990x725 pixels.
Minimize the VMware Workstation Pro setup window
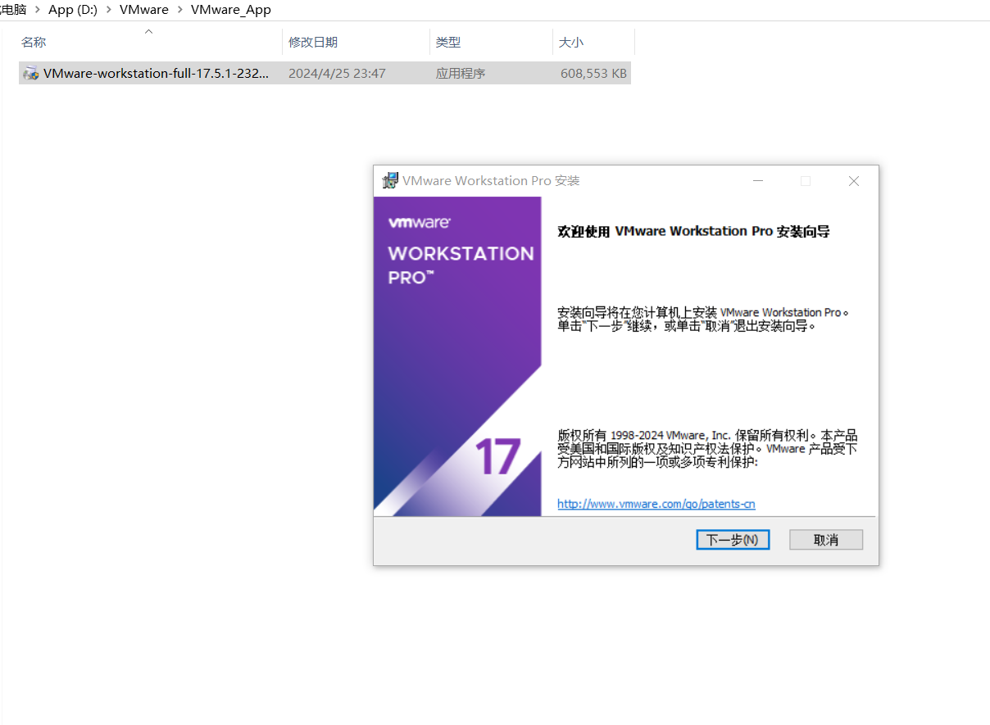758,181
